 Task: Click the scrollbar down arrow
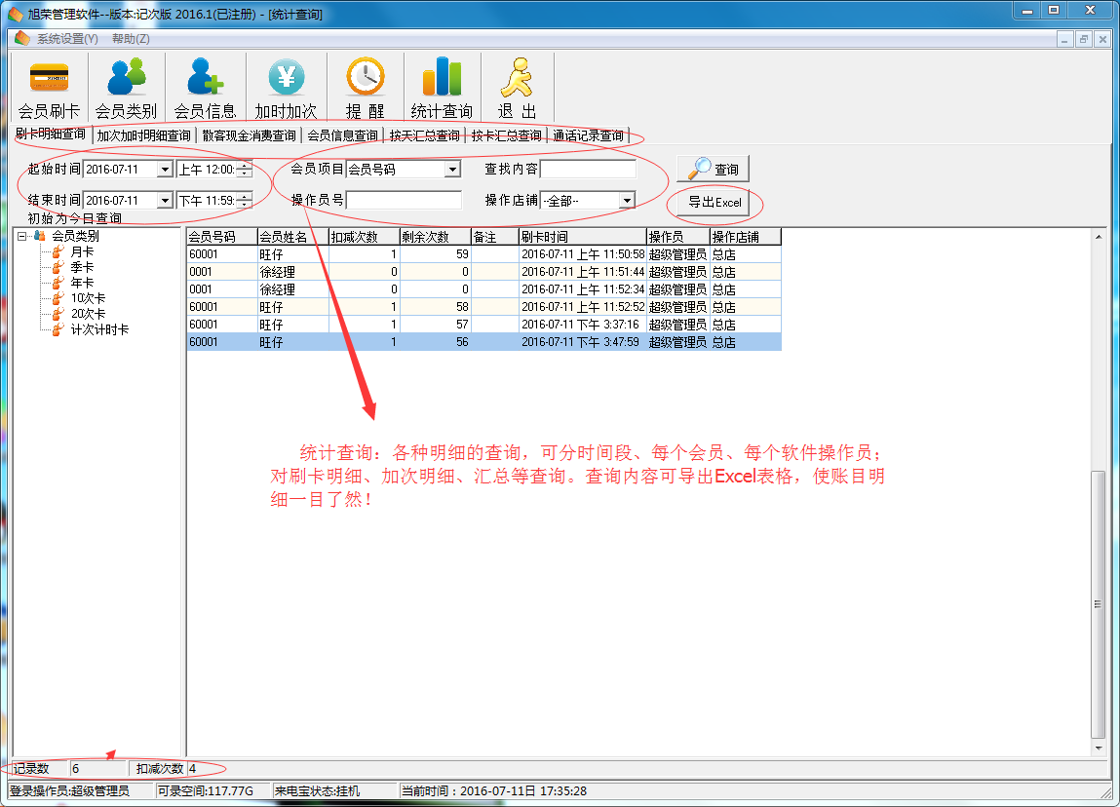click(1098, 749)
